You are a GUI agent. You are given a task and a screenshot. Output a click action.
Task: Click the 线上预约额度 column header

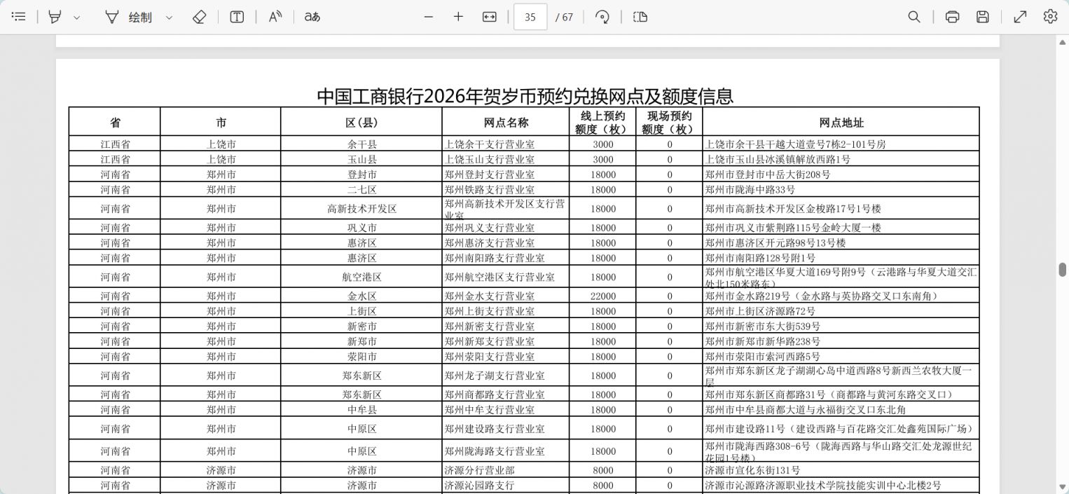(x=602, y=122)
